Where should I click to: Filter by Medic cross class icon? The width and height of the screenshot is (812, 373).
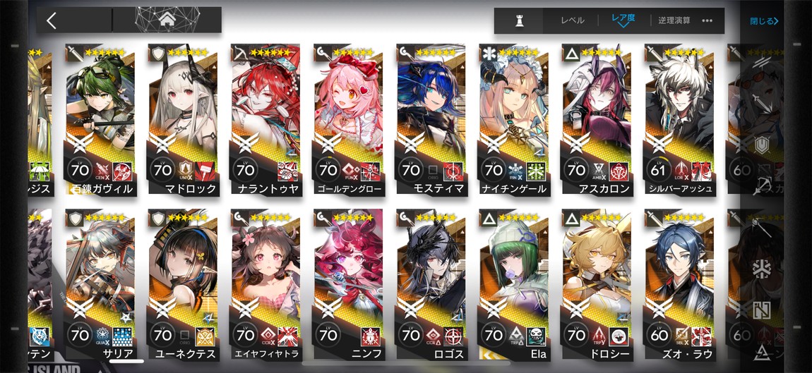point(761,270)
